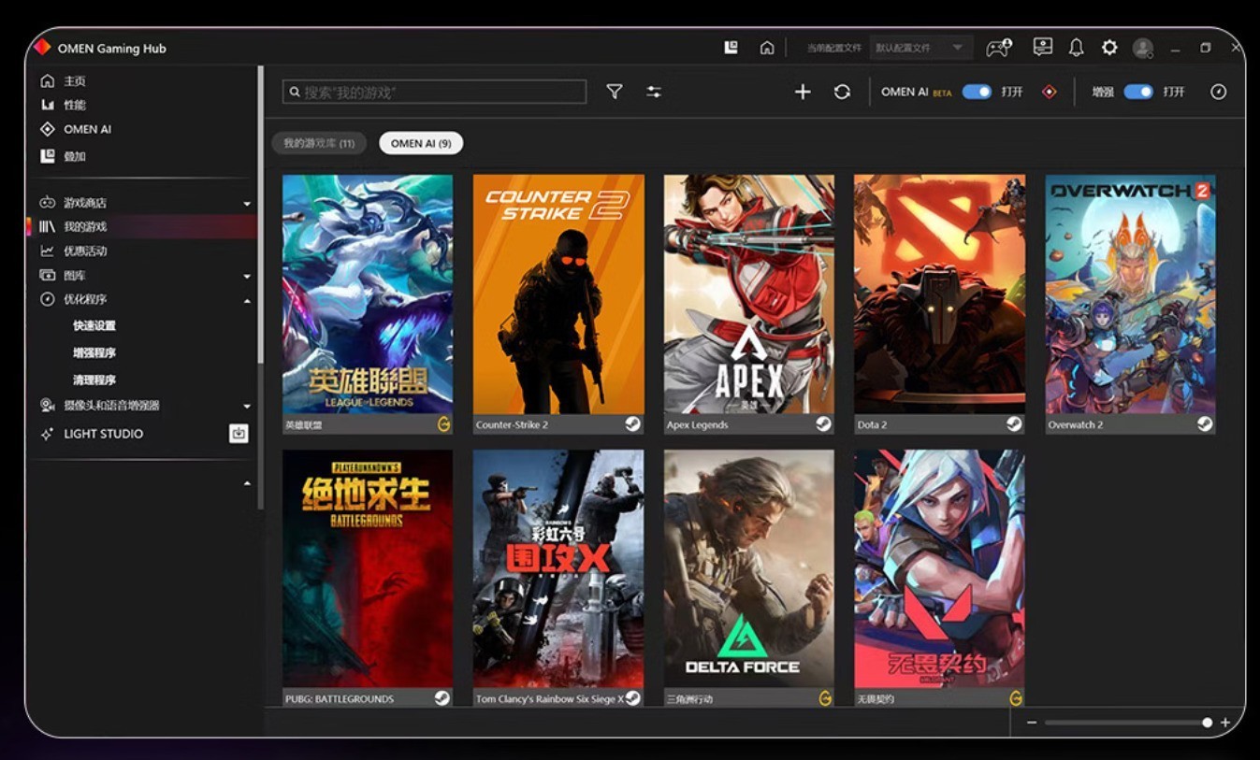Expand the 游戏商店 section
1260x760 pixels.
247,203
